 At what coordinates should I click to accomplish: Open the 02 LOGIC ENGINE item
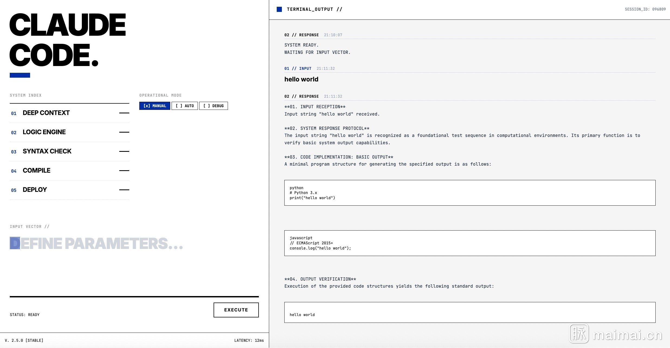[69, 132]
